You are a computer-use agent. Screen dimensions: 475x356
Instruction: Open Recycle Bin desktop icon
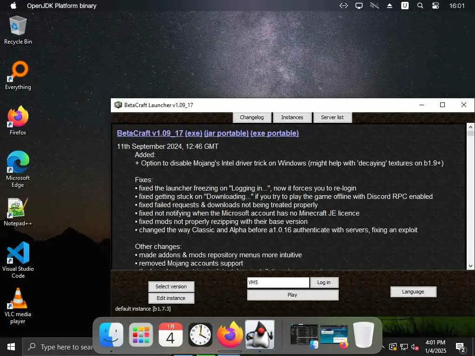[18, 31]
